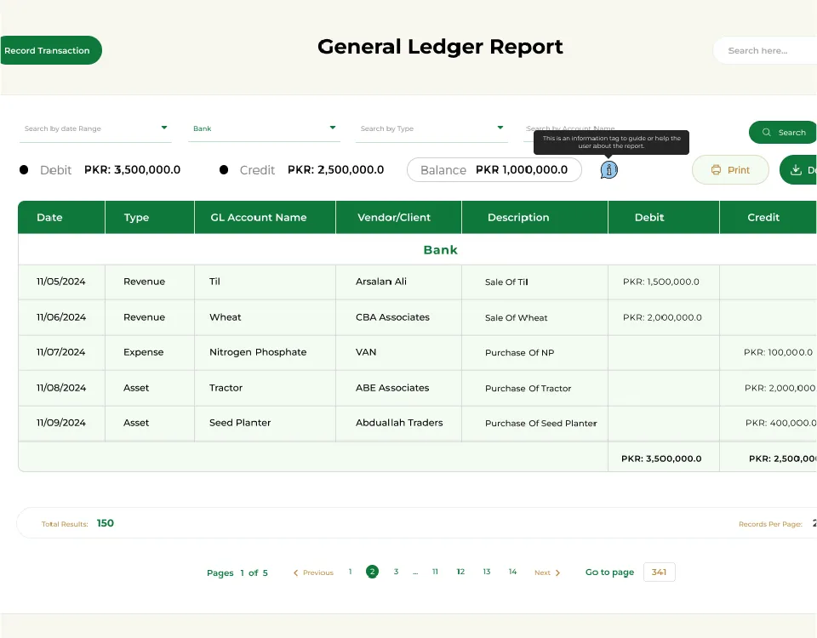Screen dimensions: 817x638
Task: Expand the Bank account dropdown
Action: 264,128
